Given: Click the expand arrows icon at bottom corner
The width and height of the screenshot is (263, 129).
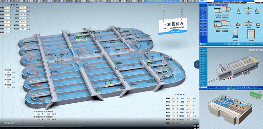Looking at the screenshot, I should 196,127.
